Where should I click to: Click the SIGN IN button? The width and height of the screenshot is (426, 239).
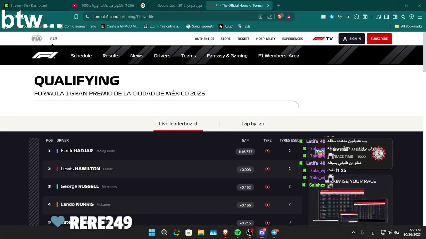point(352,39)
